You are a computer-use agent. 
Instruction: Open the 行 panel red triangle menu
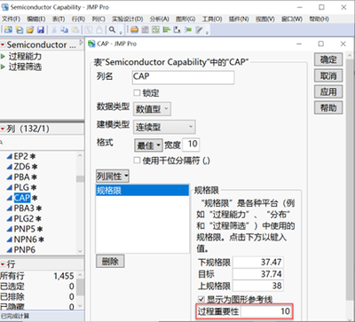3,263
